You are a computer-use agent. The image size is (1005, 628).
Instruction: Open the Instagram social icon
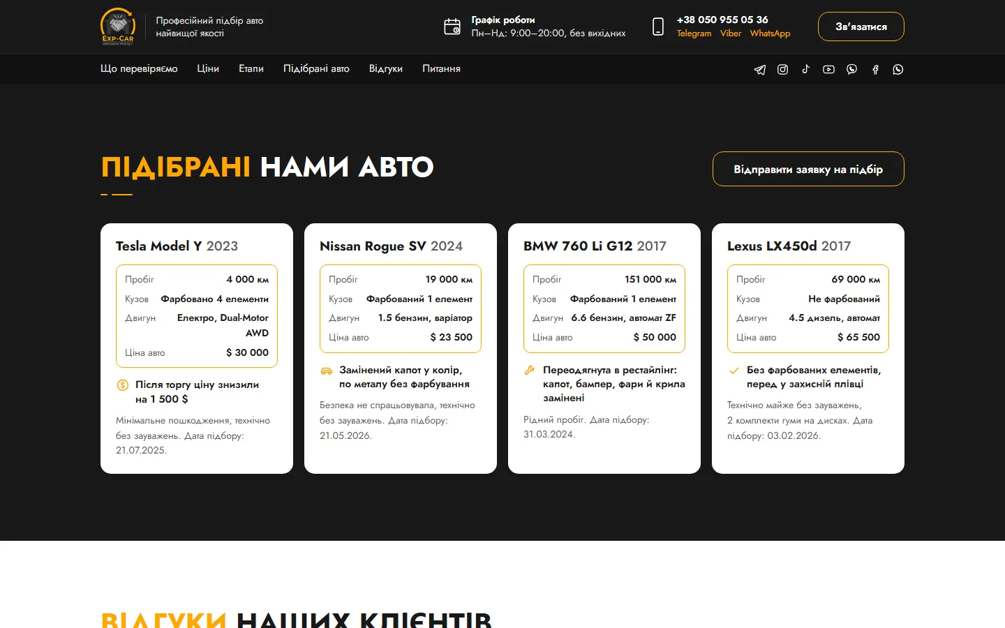click(782, 69)
